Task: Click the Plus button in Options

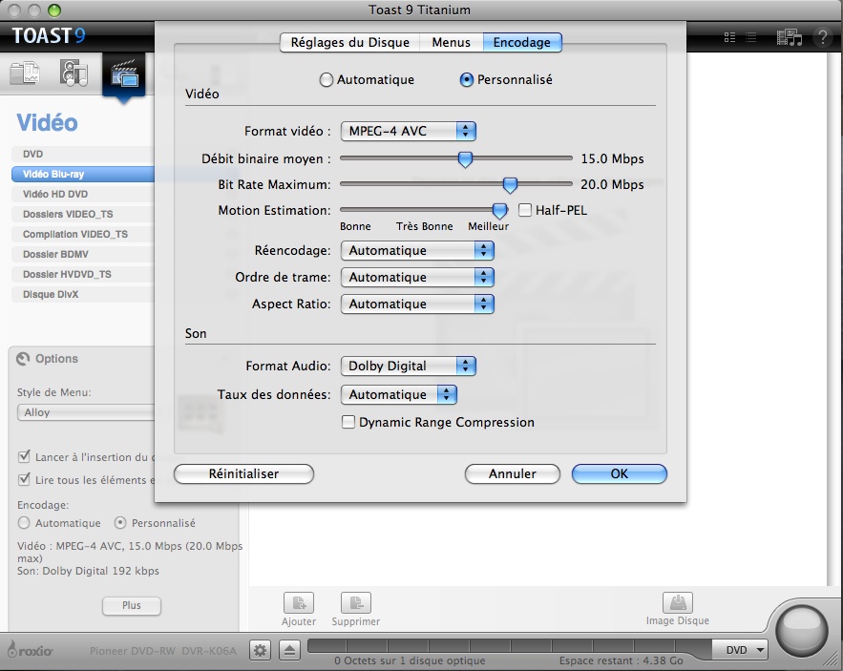Action: pyautogui.click(x=131, y=605)
